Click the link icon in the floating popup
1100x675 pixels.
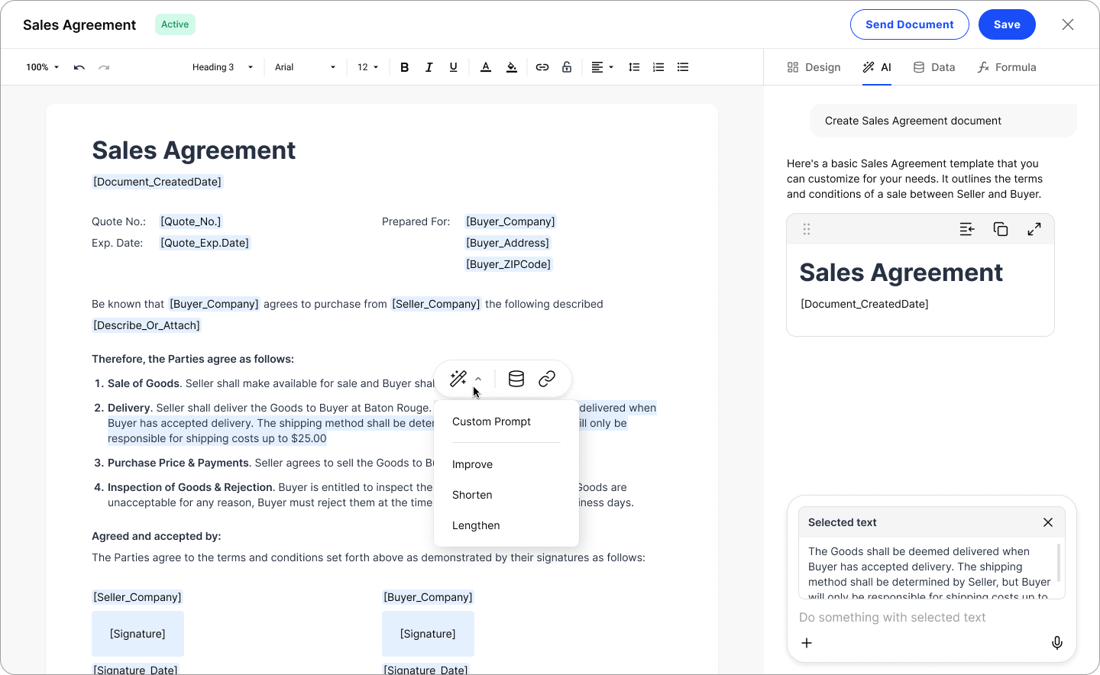(547, 378)
